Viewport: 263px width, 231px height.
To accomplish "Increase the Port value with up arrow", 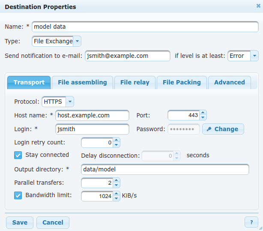I will click(203, 113).
